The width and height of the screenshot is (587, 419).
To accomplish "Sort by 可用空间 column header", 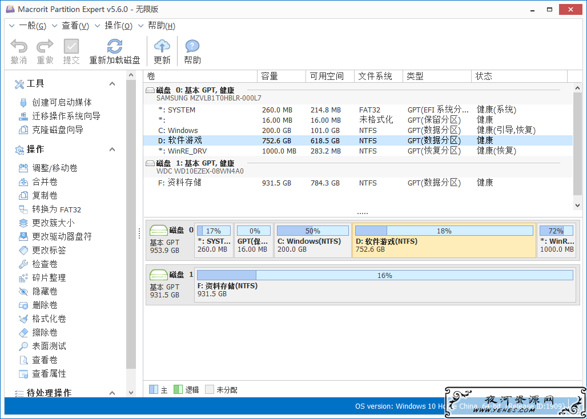I will tap(330, 76).
